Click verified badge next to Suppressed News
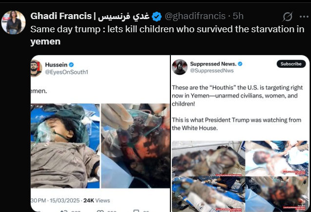 point(240,64)
